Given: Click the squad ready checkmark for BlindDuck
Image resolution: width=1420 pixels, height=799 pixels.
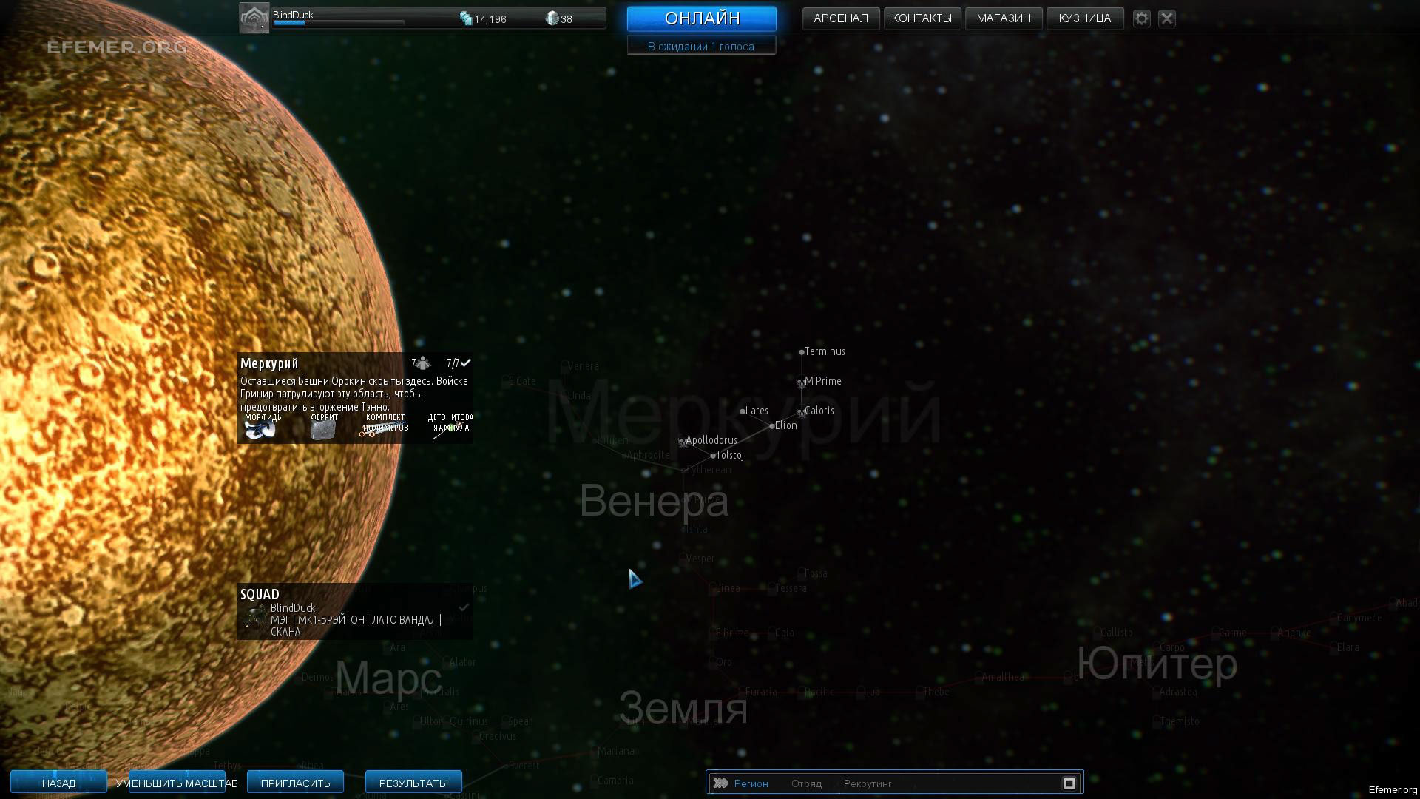Looking at the screenshot, I should coord(464,607).
